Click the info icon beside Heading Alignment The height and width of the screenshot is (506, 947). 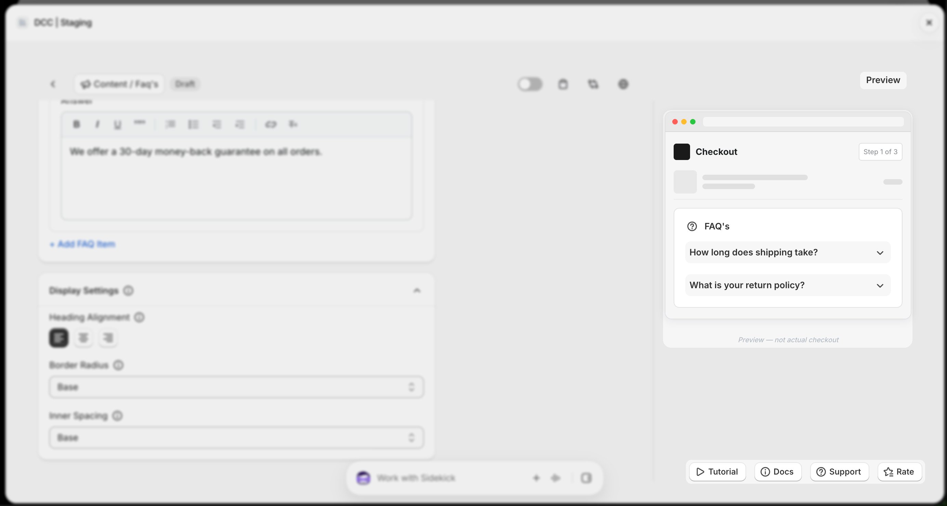(139, 317)
